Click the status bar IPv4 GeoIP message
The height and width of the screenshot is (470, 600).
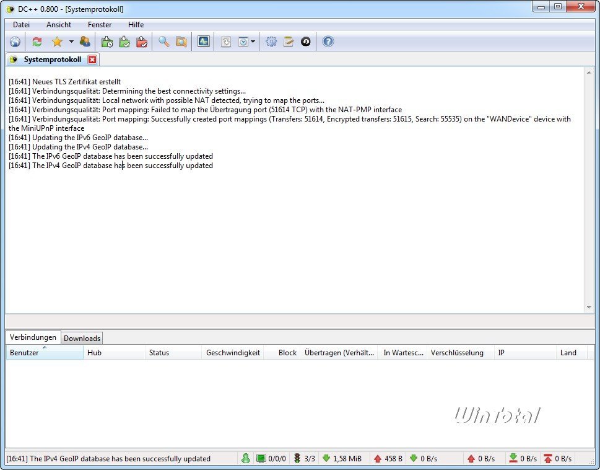(108, 458)
